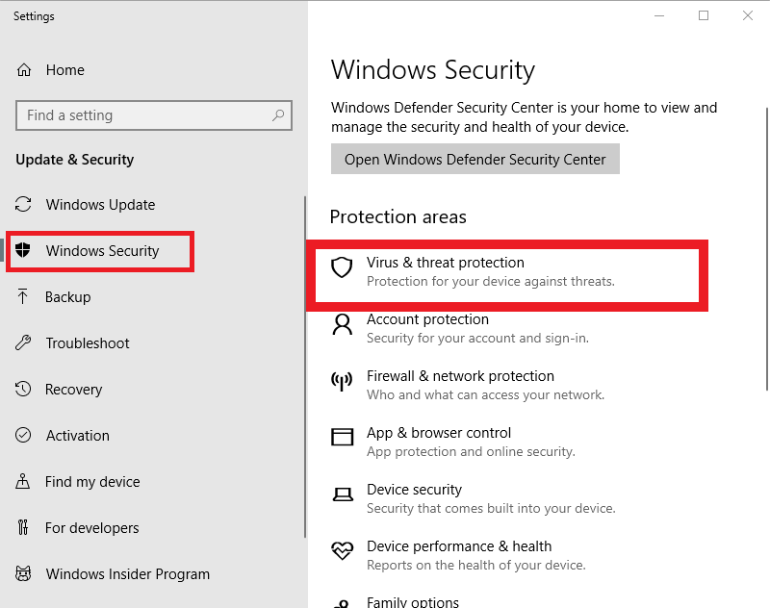Click the Backup upload arrow icon
The image size is (770, 608).
(24, 297)
